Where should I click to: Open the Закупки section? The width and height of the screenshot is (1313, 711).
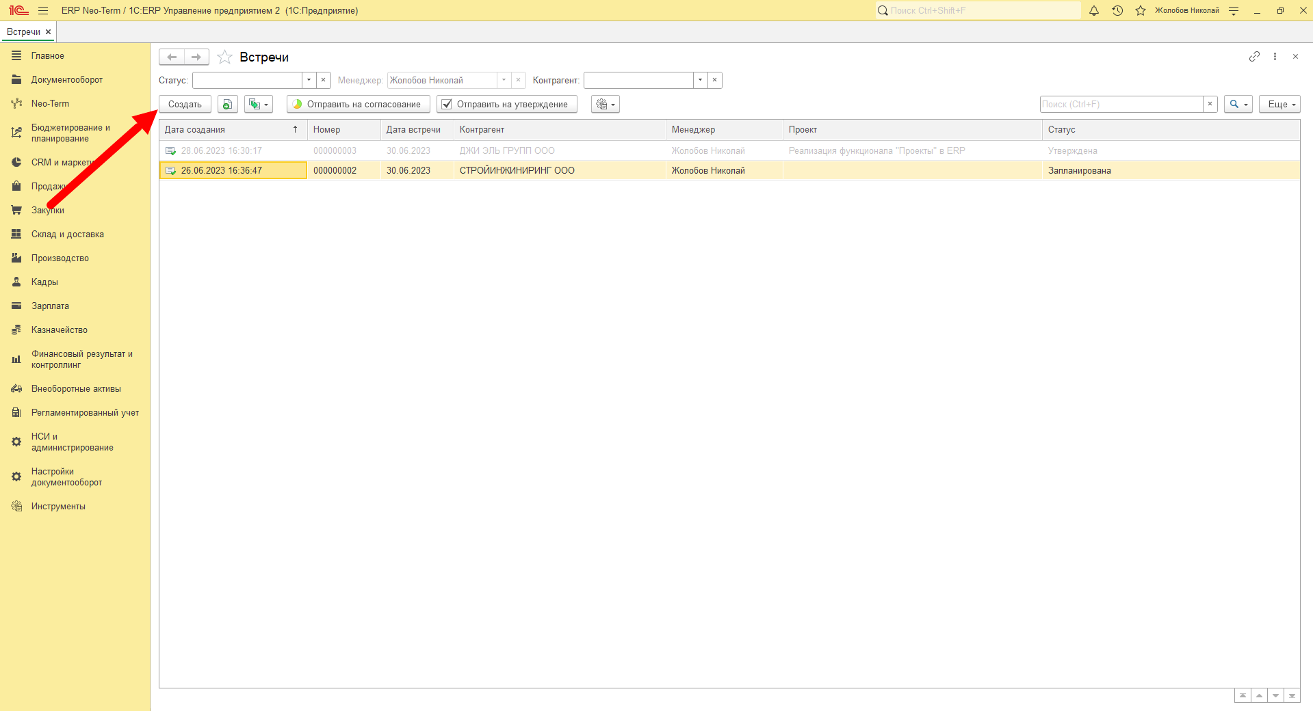coord(47,211)
